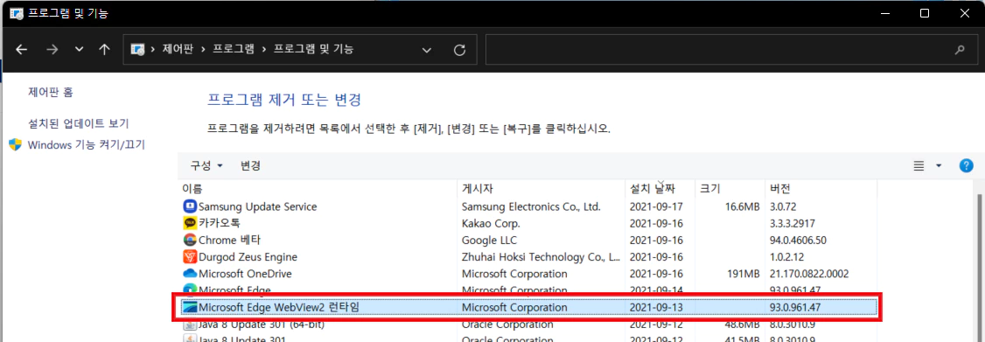The height and width of the screenshot is (342, 985).
Task: Open 설치된 업데이트 보기 link
Action: click(x=79, y=123)
